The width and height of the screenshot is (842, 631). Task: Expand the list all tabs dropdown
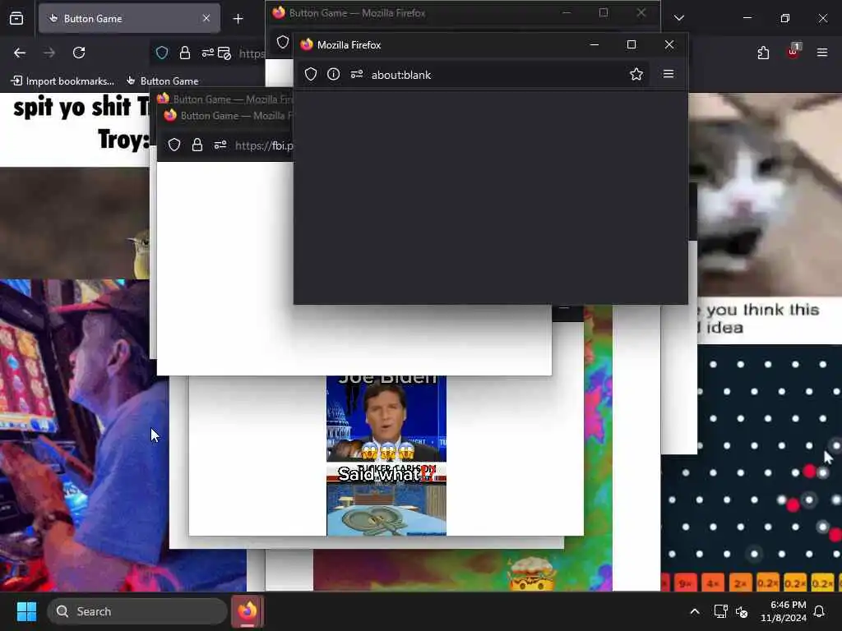[678, 18]
